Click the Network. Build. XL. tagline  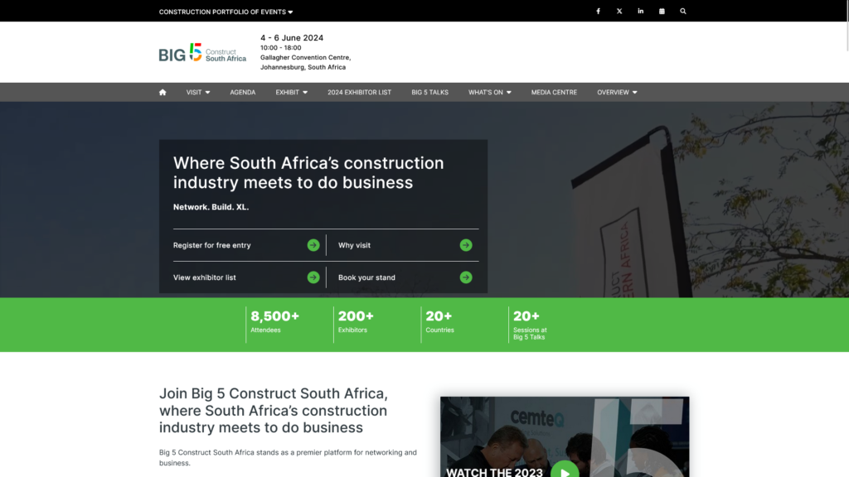pyautogui.click(x=211, y=207)
